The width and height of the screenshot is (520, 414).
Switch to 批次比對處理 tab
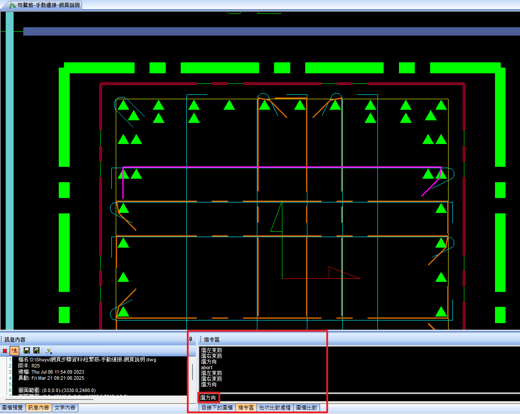coord(274,408)
